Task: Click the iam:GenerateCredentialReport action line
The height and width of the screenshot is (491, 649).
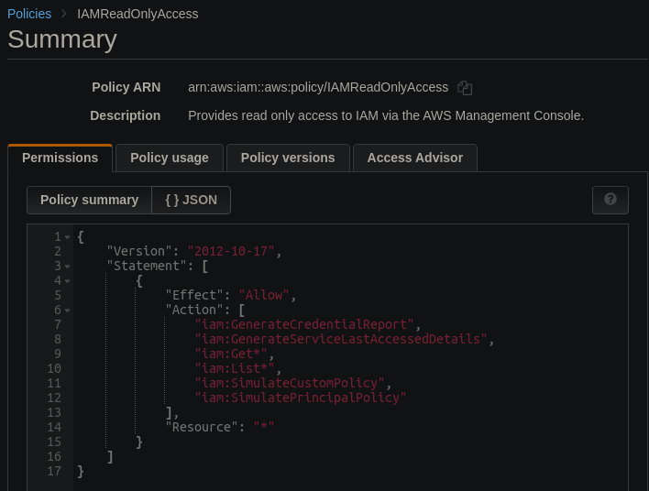Action: coord(304,324)
